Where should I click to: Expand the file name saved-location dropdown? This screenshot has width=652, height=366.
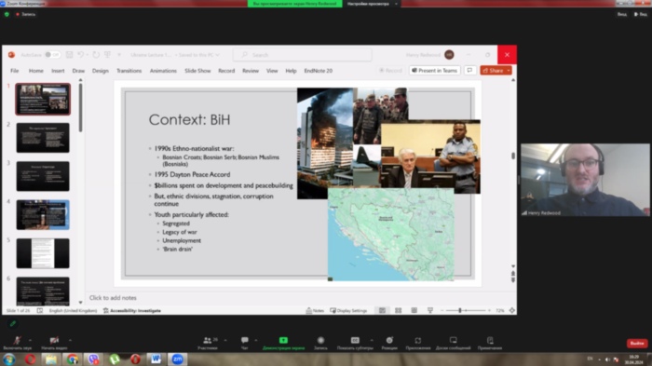coord(217,55)
